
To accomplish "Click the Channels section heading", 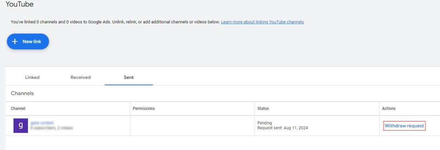I will click(x=22, y=94).
